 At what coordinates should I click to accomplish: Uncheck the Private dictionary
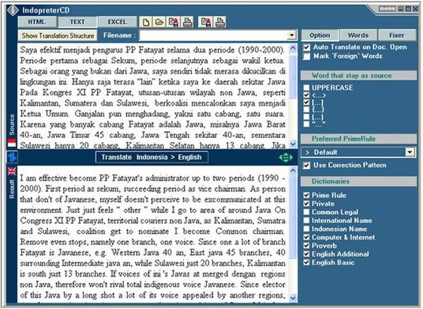tap(306, 203)
